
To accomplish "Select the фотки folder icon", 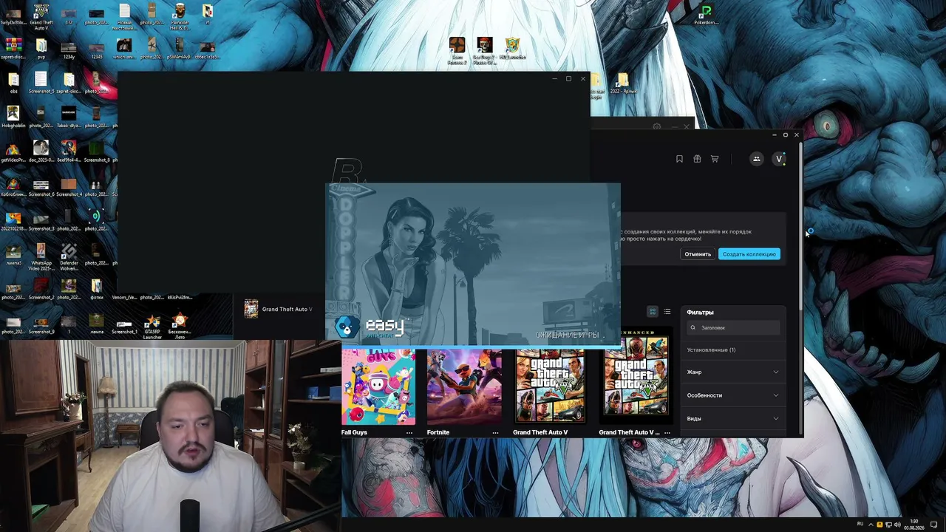I will 96,289.
